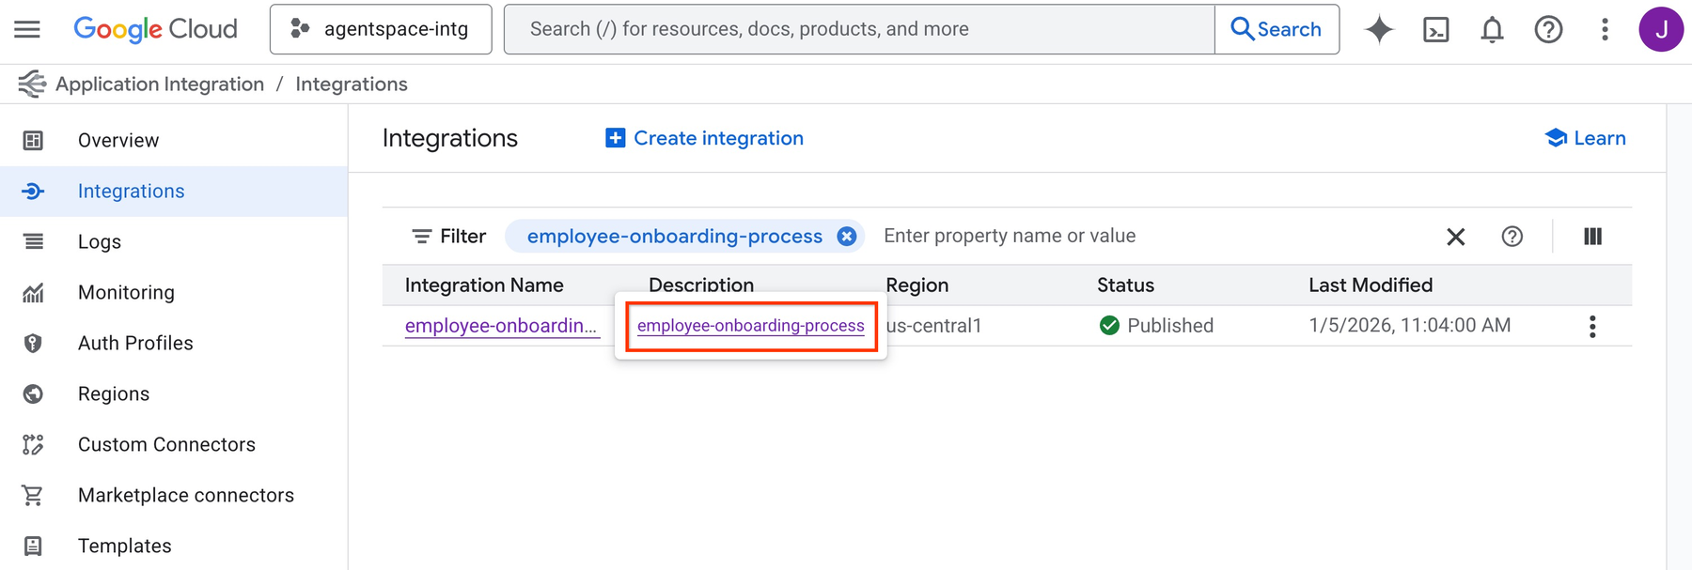
Task: Click the Regions globe icon
Action: (x=33, y=393)
